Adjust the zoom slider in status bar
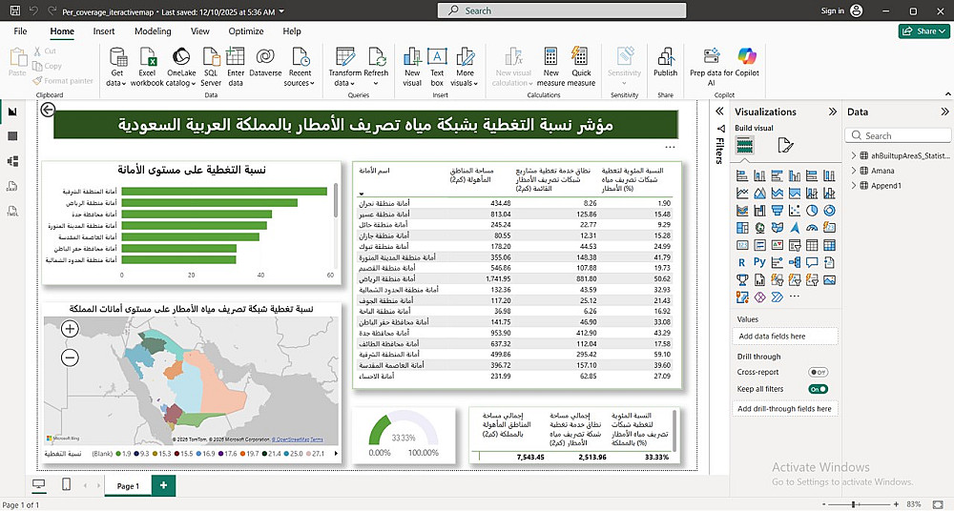954x511 pixels. [x=854, y=504]
